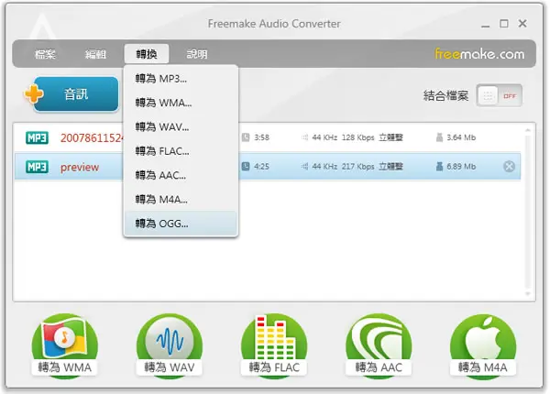Click the 轉為 WMA conversion icon
The width and height of the screenshot is (550, 394).
click(64, 345)
